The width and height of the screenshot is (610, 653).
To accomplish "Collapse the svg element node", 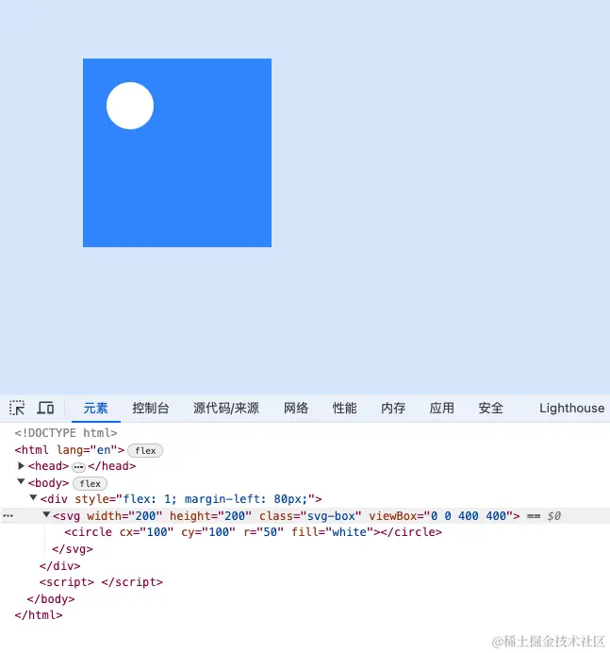I will (x=46, y=514).
